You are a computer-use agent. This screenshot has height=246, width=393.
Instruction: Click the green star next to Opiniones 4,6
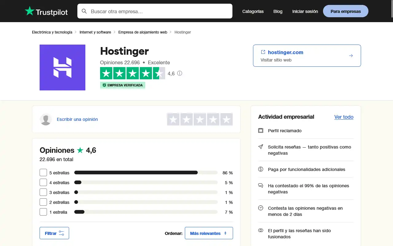click(80, 150)
